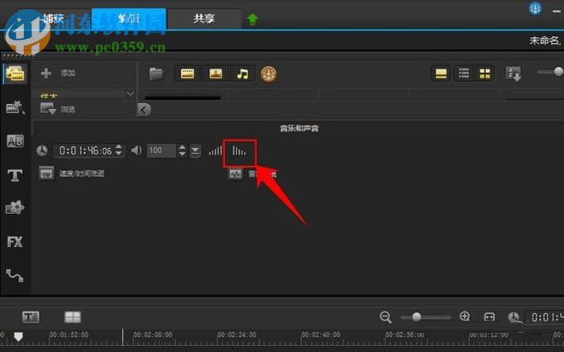Image resolution: width=564 pixels, height=352 pixels.
Task: Click the 00:02:40:00 ruler mark
Action: coord(321,335)
